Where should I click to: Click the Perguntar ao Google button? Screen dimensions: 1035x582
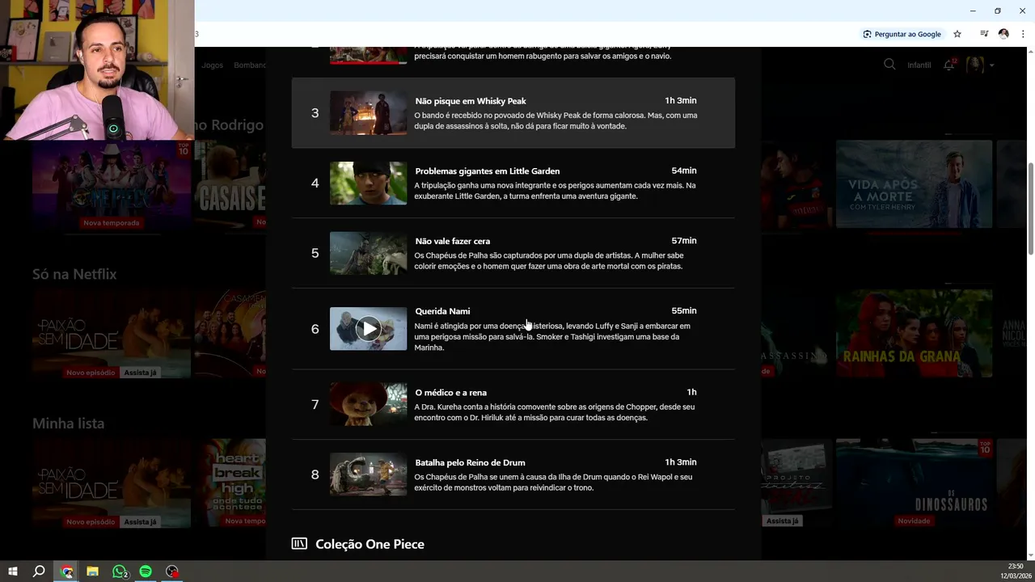point(902,34)
